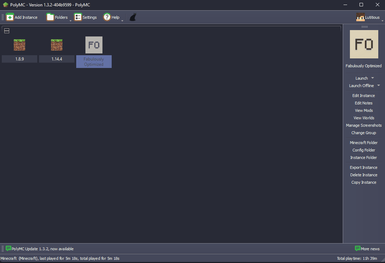
Task: Open Edit Instance for Fabulously Optimized
Action: coord(363,95)
